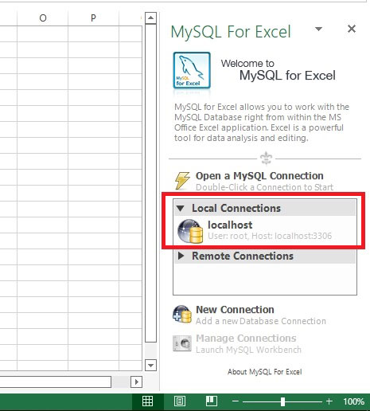
Task: Collapse the Local Connections group
Action: coord(181,209)
